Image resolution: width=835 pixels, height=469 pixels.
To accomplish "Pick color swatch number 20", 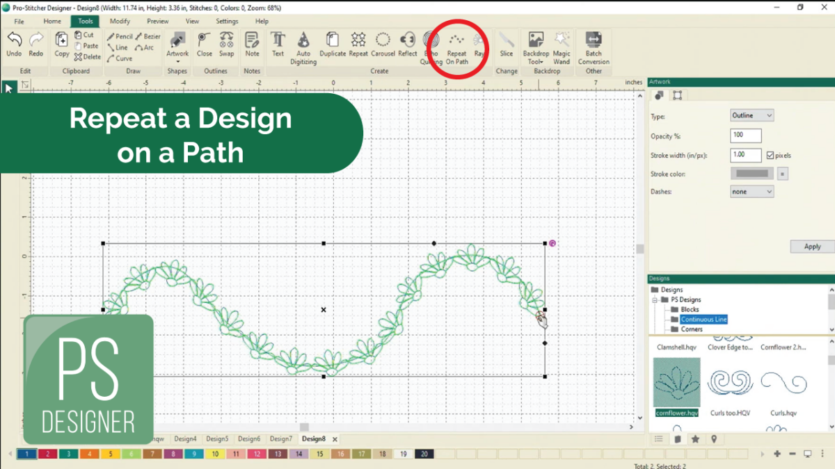I will [x=424, y=454].
